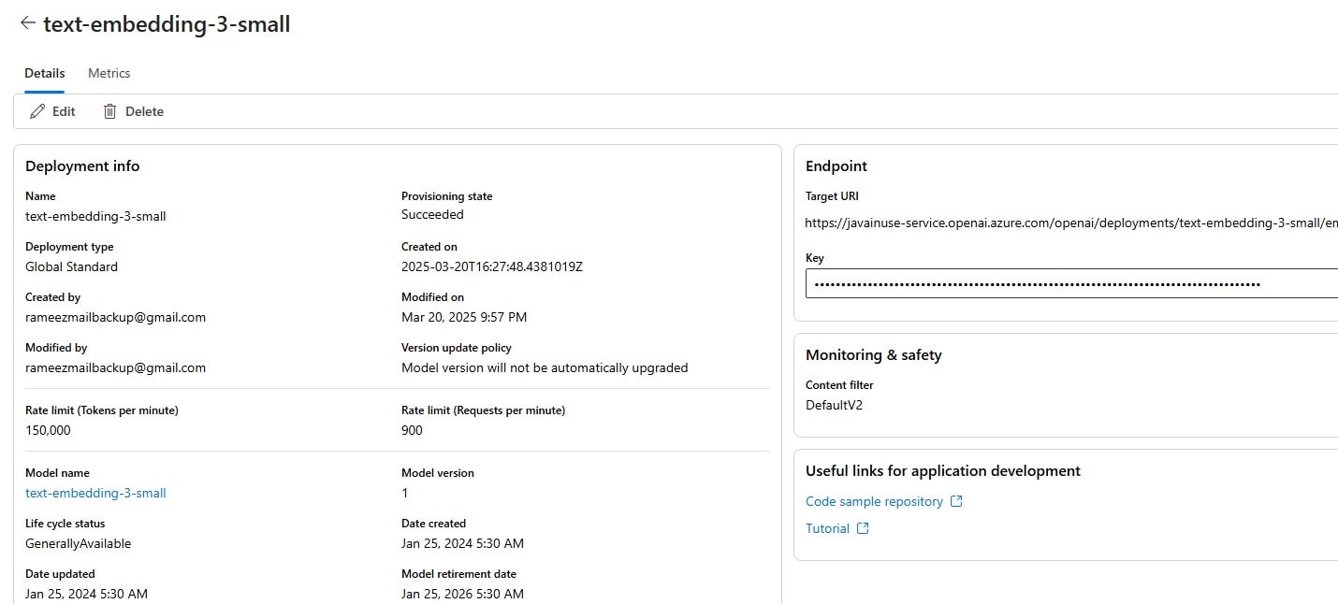Viewport: 1338px width, 604px height.
Task: Select the Created by email address
Action: (x=115, y=317)
